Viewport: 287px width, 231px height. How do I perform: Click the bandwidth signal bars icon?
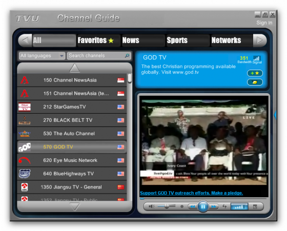click(257, 58)
